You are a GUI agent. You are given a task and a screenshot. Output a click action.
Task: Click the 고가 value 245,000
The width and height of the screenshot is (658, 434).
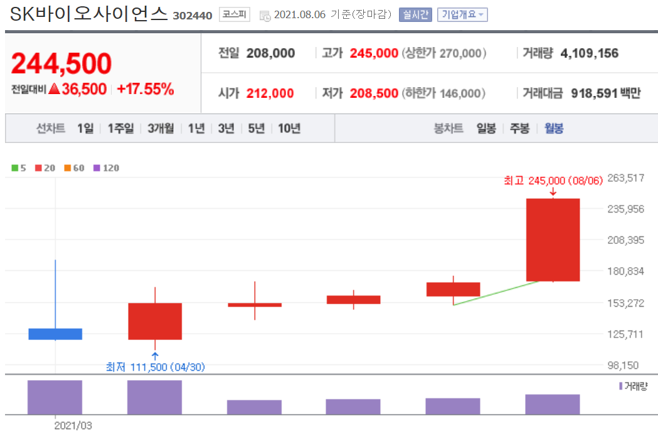374,53
